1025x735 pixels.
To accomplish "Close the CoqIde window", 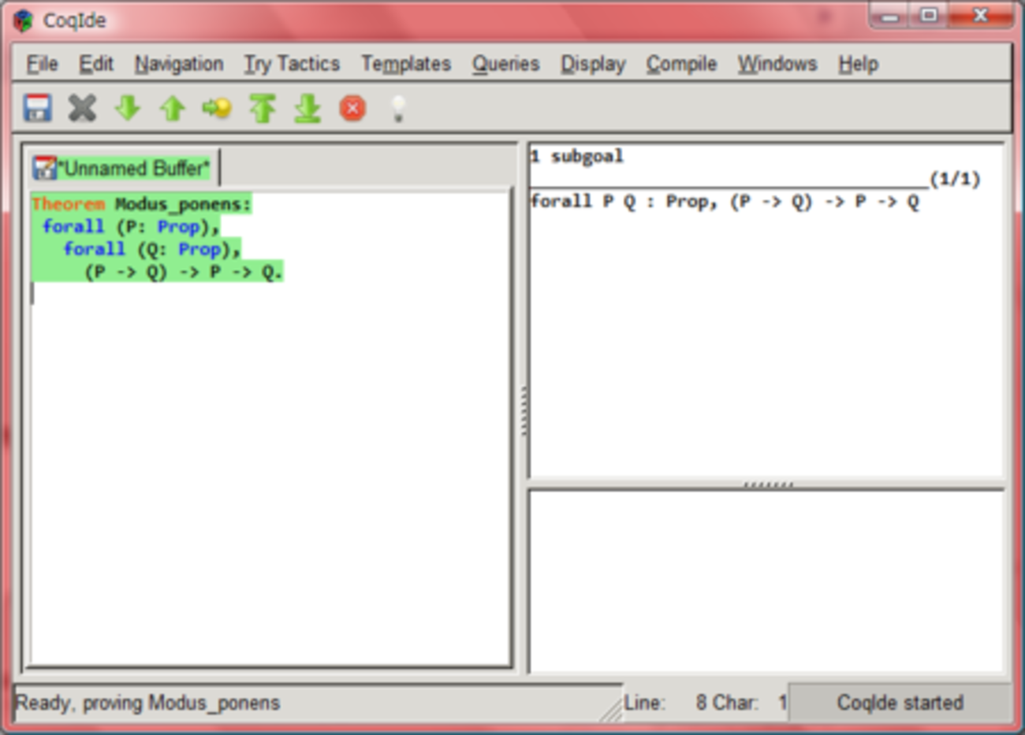I will click(x=981, y=16).
